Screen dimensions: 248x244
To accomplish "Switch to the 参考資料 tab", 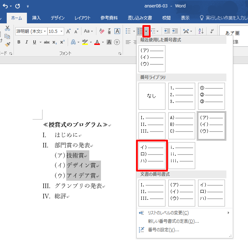I will (109, 18).
